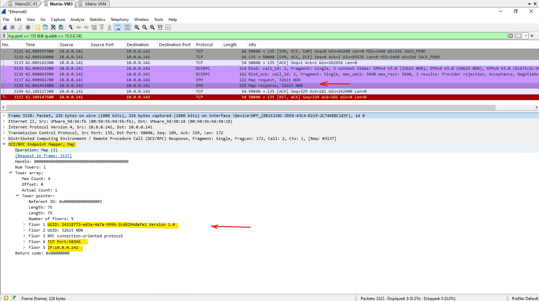Follow the Request in frame 3137 link

[x=43, y=156]
